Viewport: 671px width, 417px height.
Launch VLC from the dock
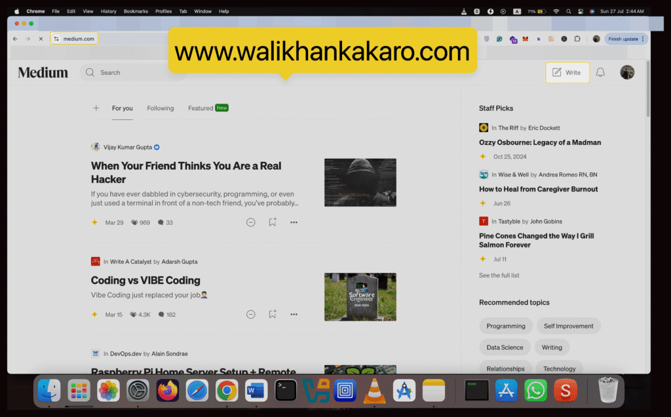point(374,390)
